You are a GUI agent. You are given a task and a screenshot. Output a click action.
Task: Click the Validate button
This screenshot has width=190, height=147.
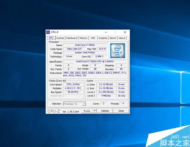point(105,111)
